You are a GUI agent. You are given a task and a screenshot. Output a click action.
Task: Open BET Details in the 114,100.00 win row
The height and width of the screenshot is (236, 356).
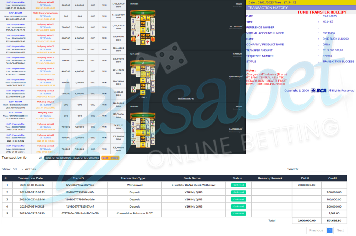click(x=46, y=127)
